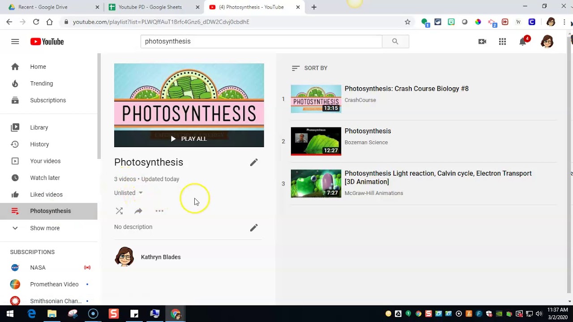Select the Photosynthesis playlist in sidebar
The image size is (573, 322).
tap(49, 211)
